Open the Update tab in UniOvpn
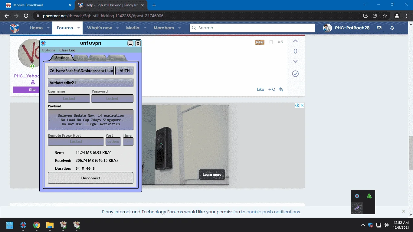413x232 pixels. tap(117, 58)
